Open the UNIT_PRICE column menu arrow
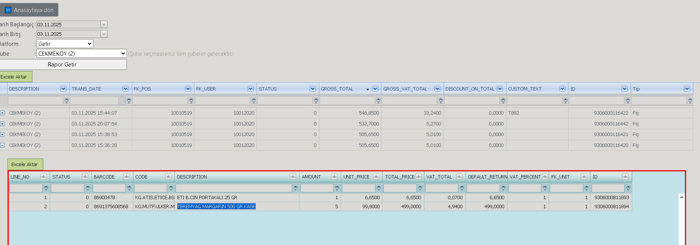This screenshot has height=245, width=700. (x=376, y=177)
